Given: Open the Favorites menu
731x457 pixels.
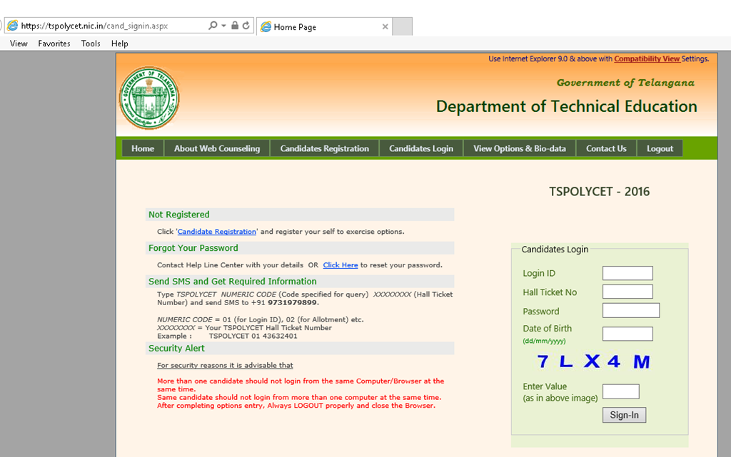Looking at the screenshot, I should click(x=54, y=43).
